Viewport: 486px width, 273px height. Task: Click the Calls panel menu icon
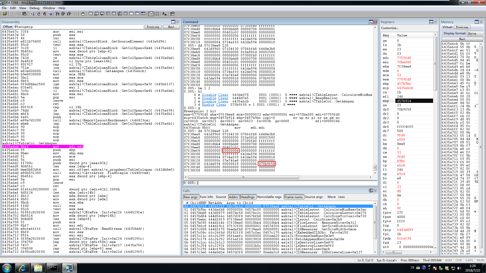(371, 191)
